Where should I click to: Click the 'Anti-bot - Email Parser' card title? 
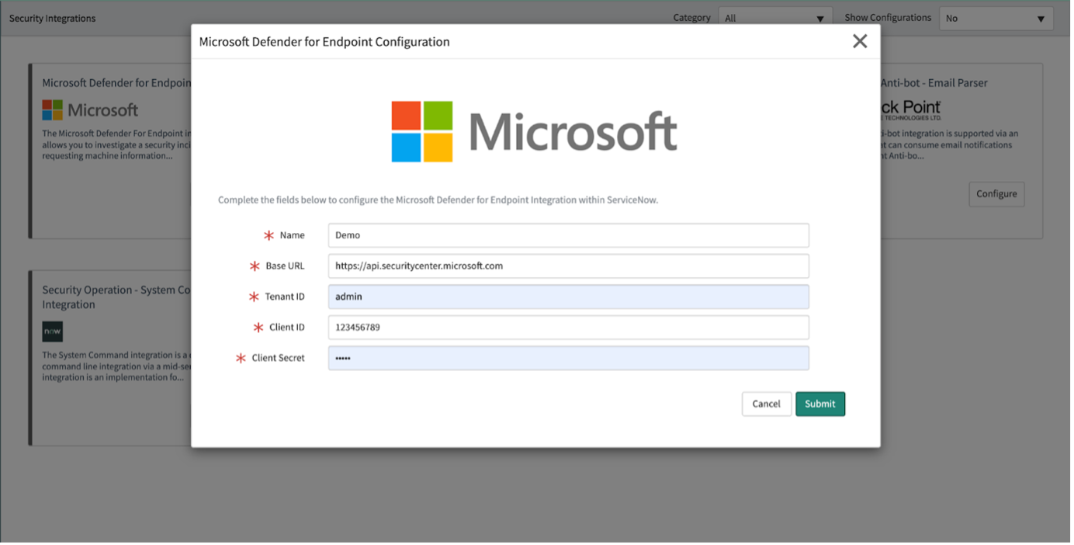(934, 82)
